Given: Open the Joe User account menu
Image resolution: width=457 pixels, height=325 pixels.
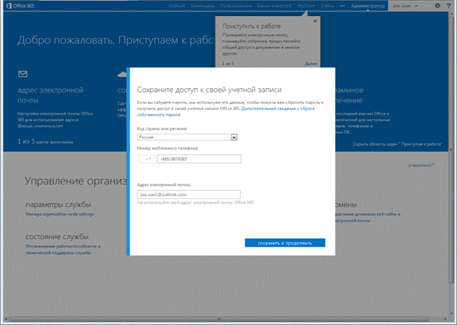Looking at the screenshot, I should click(x=405, y=6).
